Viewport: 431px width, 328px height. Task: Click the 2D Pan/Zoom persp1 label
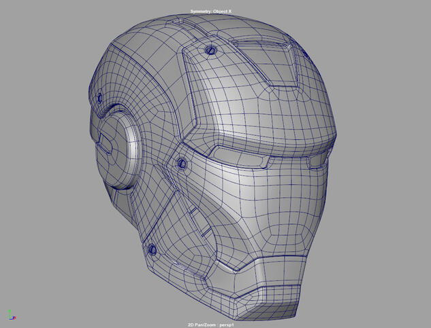point(215,324)
